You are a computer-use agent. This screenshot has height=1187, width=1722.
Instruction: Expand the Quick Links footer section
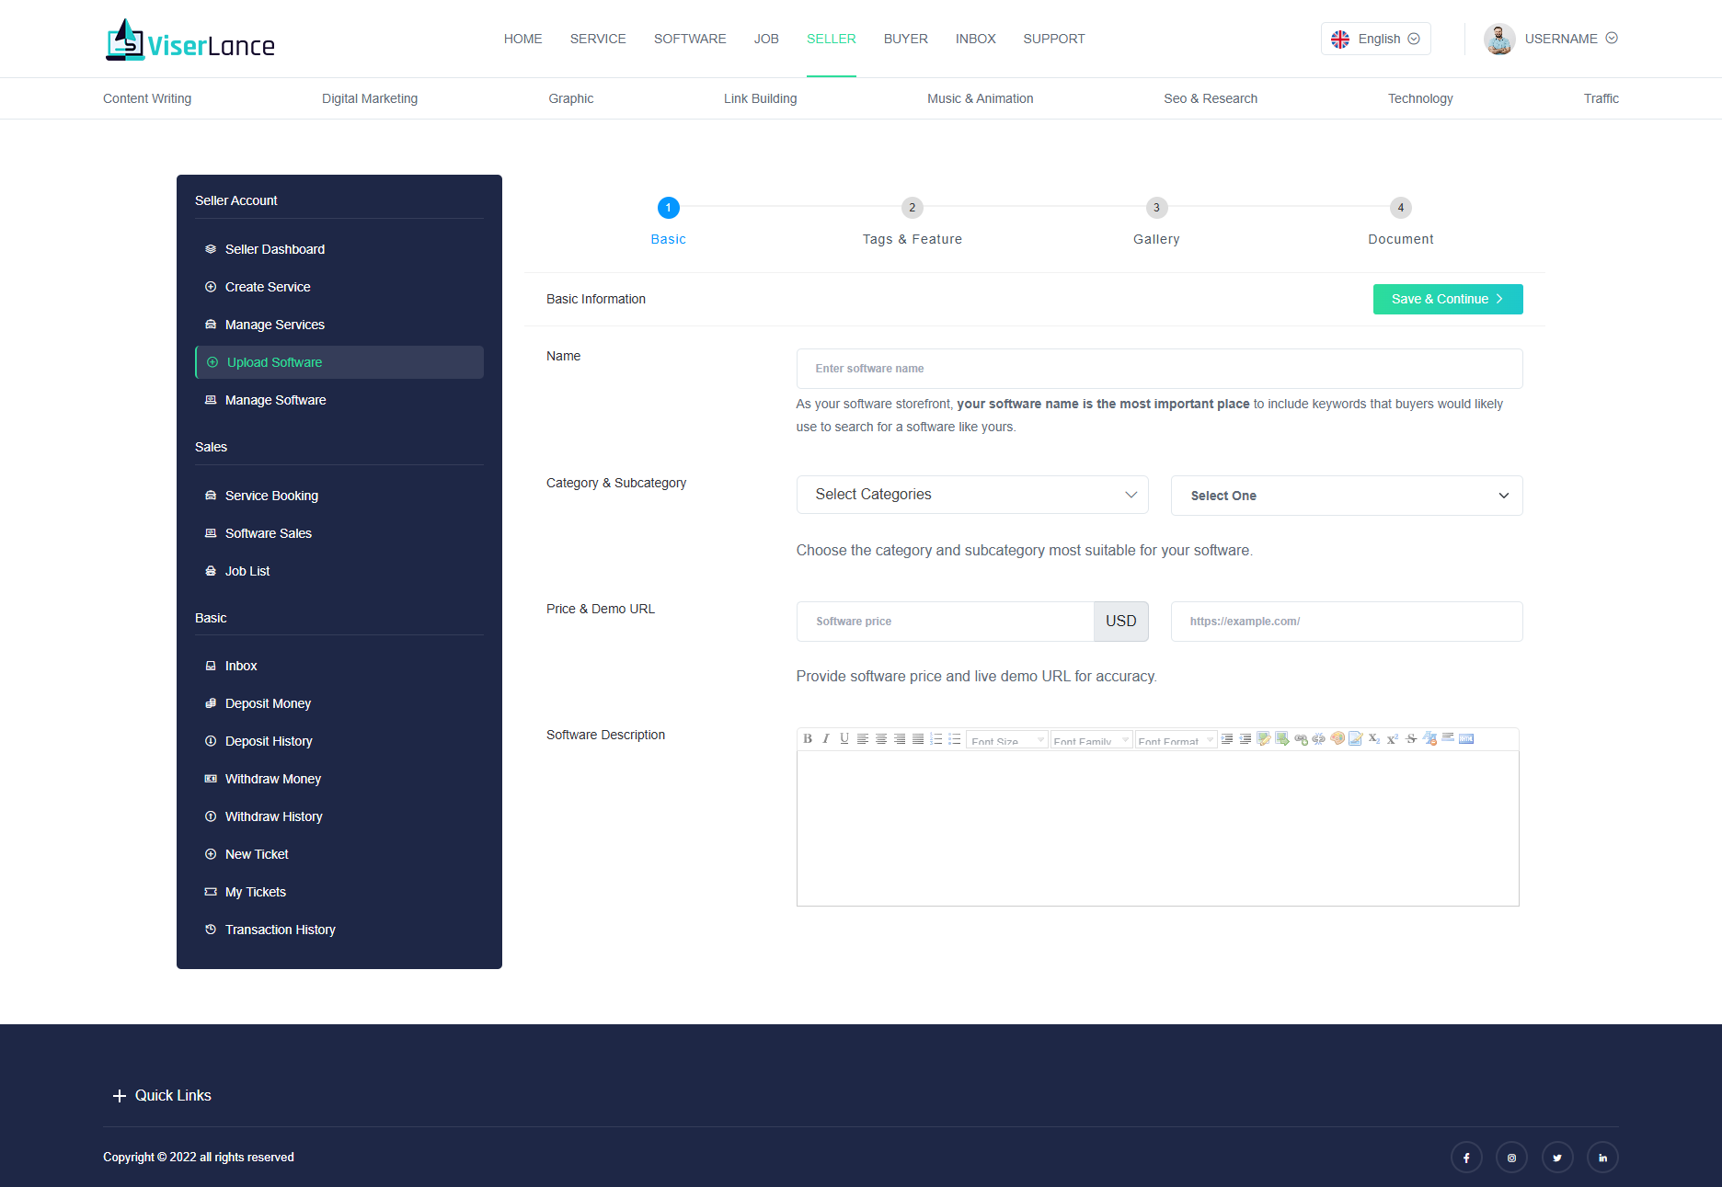[x=162, y=1095]
